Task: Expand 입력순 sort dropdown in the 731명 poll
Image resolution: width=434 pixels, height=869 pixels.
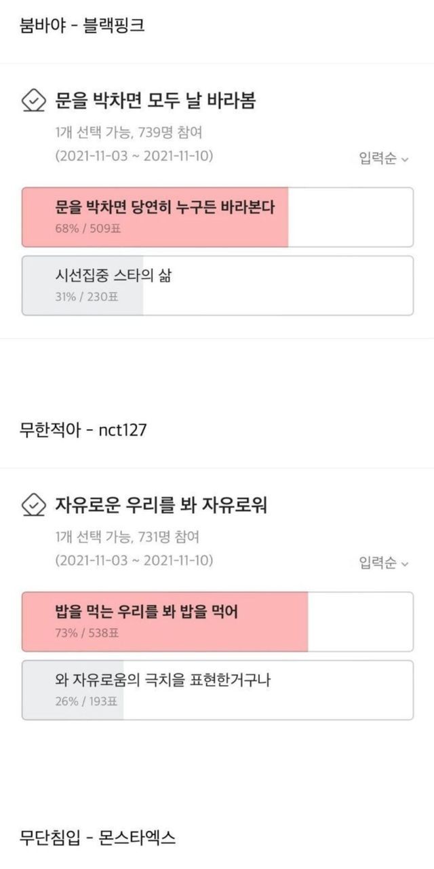Action: click(384, 563)
